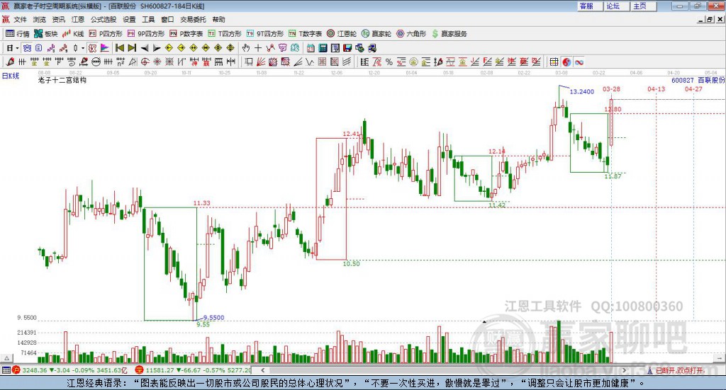Viewport: 726px width, 390px height.
Task: Click the horizontal scrollbar right arrow
Action: click(624, 369)
